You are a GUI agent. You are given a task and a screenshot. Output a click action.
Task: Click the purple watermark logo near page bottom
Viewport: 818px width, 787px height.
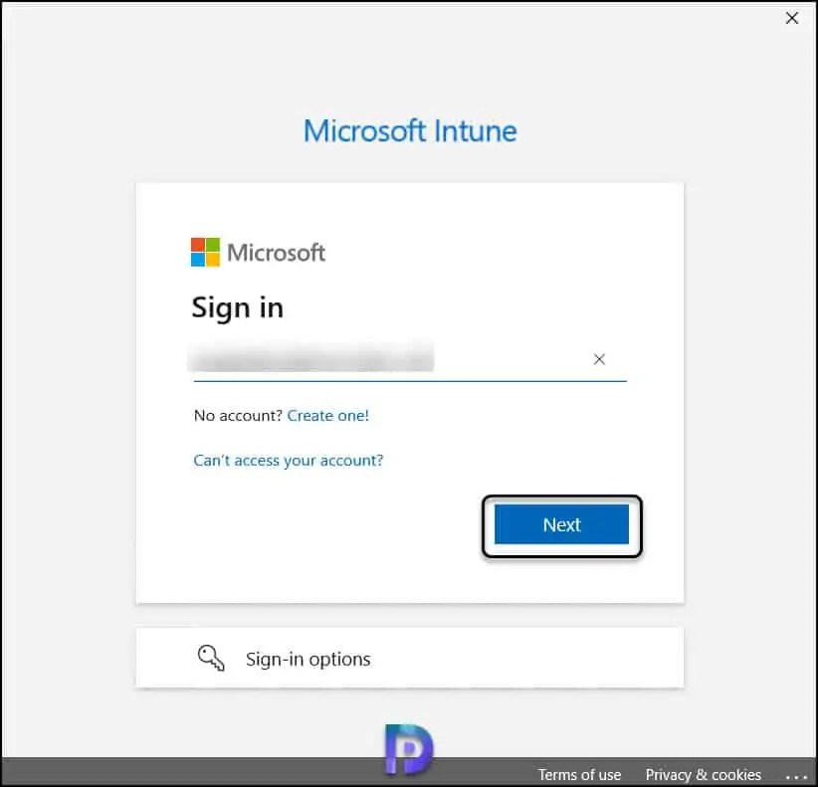[409, 748]
